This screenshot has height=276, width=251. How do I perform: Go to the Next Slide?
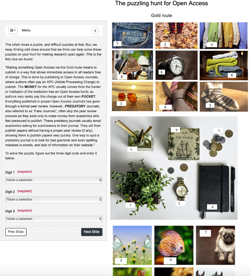[92, 232]
